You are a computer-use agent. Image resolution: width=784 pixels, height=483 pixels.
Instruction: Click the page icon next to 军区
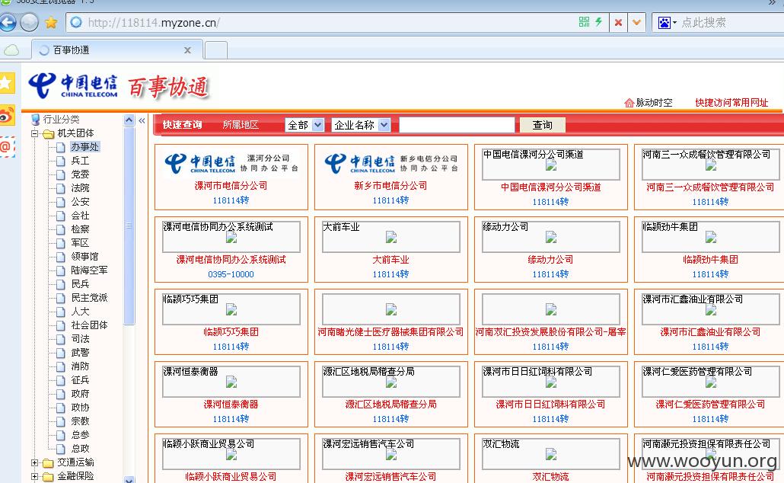(x=60, y=243)
